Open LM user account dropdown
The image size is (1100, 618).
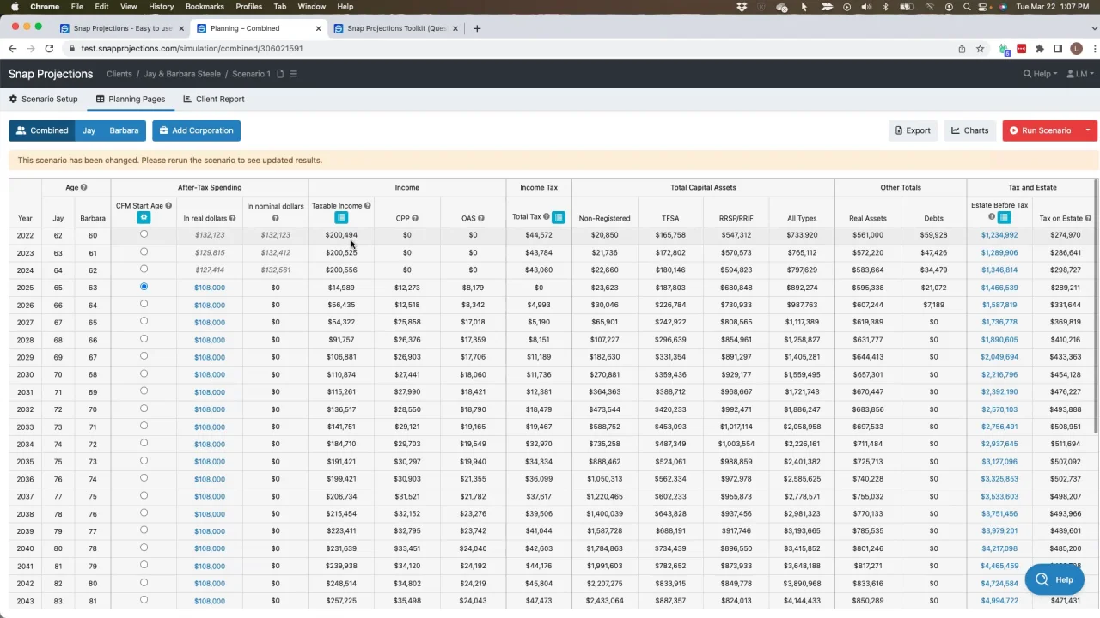coord(1080,74)
